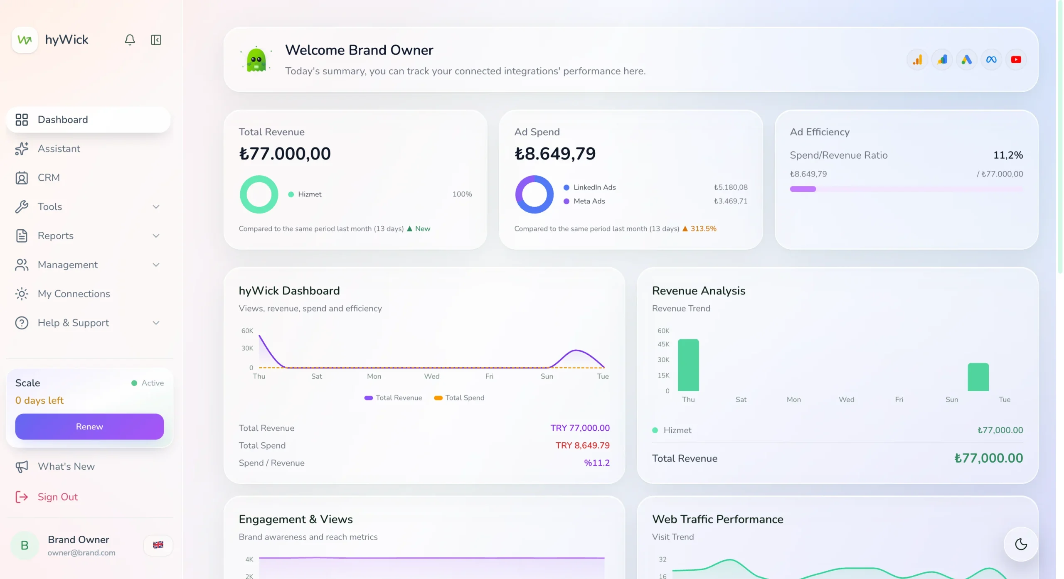Click the Ad Spend donut chart

(x=534, y=194)
